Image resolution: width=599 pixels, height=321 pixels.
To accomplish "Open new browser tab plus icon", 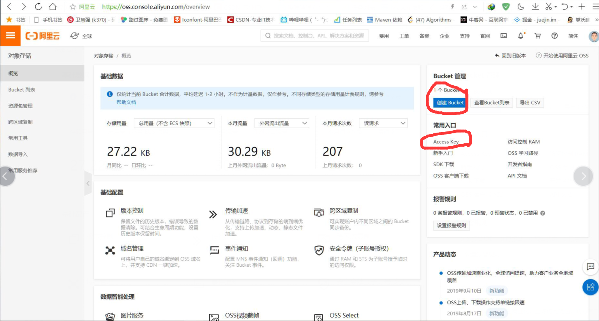I will click(x=582, y=7).
